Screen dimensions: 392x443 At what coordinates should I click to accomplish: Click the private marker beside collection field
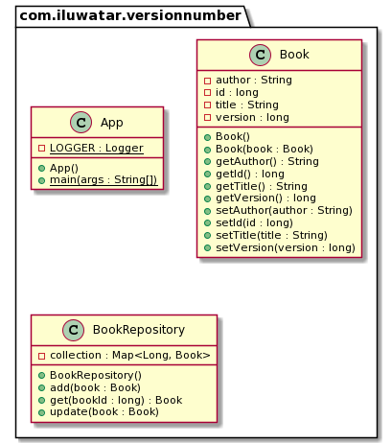click(x=41, y=356)
